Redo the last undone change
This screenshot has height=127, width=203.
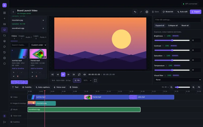click(141, 12)
